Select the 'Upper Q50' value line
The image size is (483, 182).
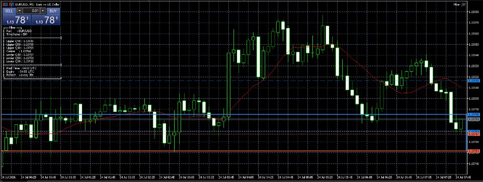(x=20, y=45)
